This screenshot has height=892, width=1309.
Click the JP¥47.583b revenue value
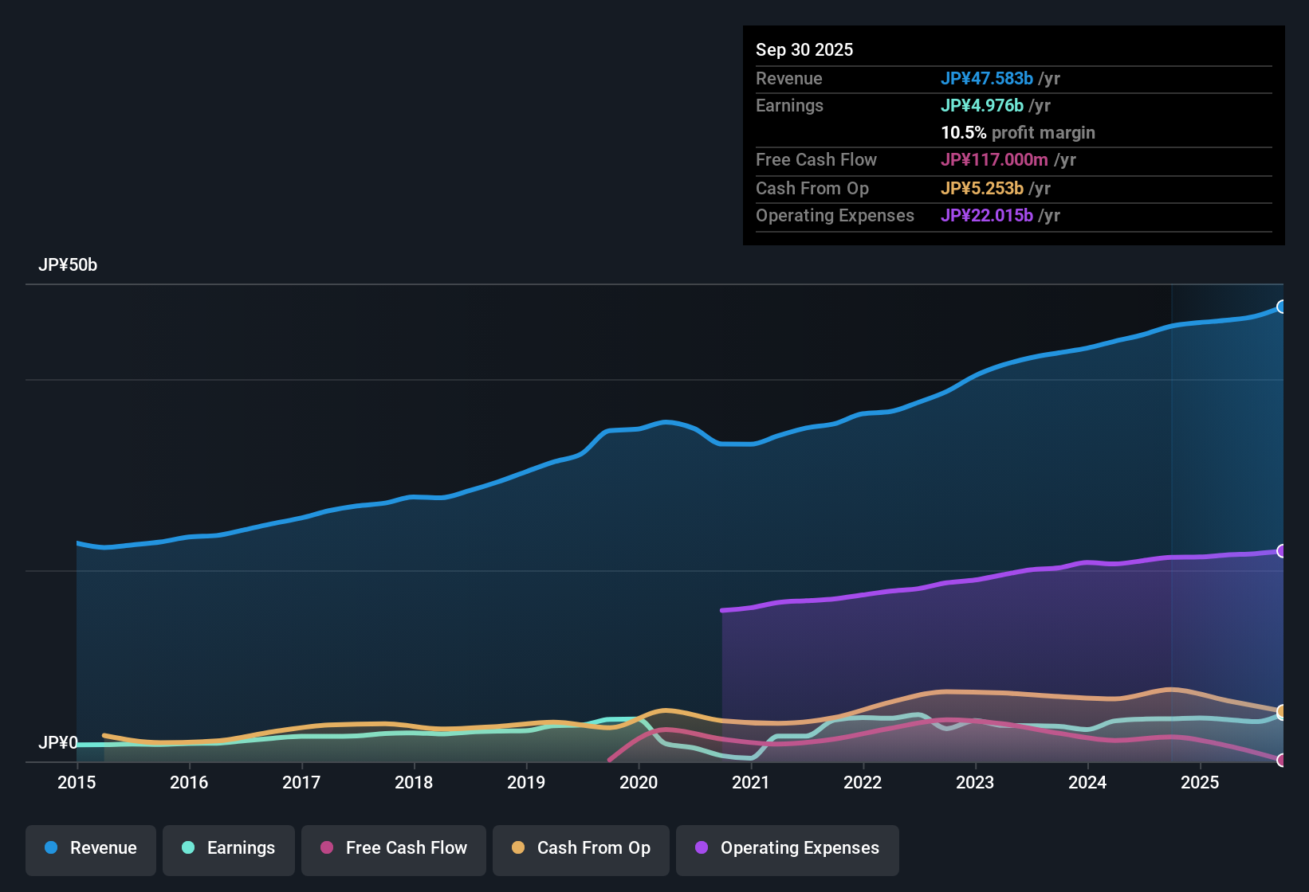988,79
